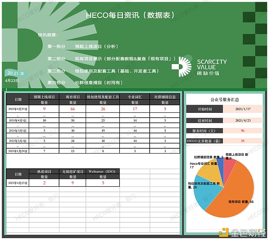This screenshot has width=269, height=240.
Task: Click the 热度项目 header in lower table
Action: coord(44,171)
